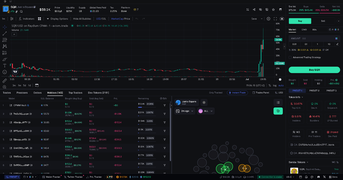
Task: Click the AMOUNT input field
Action: 314,38
